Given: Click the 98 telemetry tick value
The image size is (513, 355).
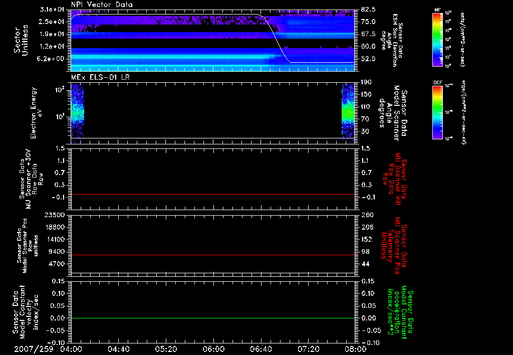Looking at the screenshot, I should 365,252.
